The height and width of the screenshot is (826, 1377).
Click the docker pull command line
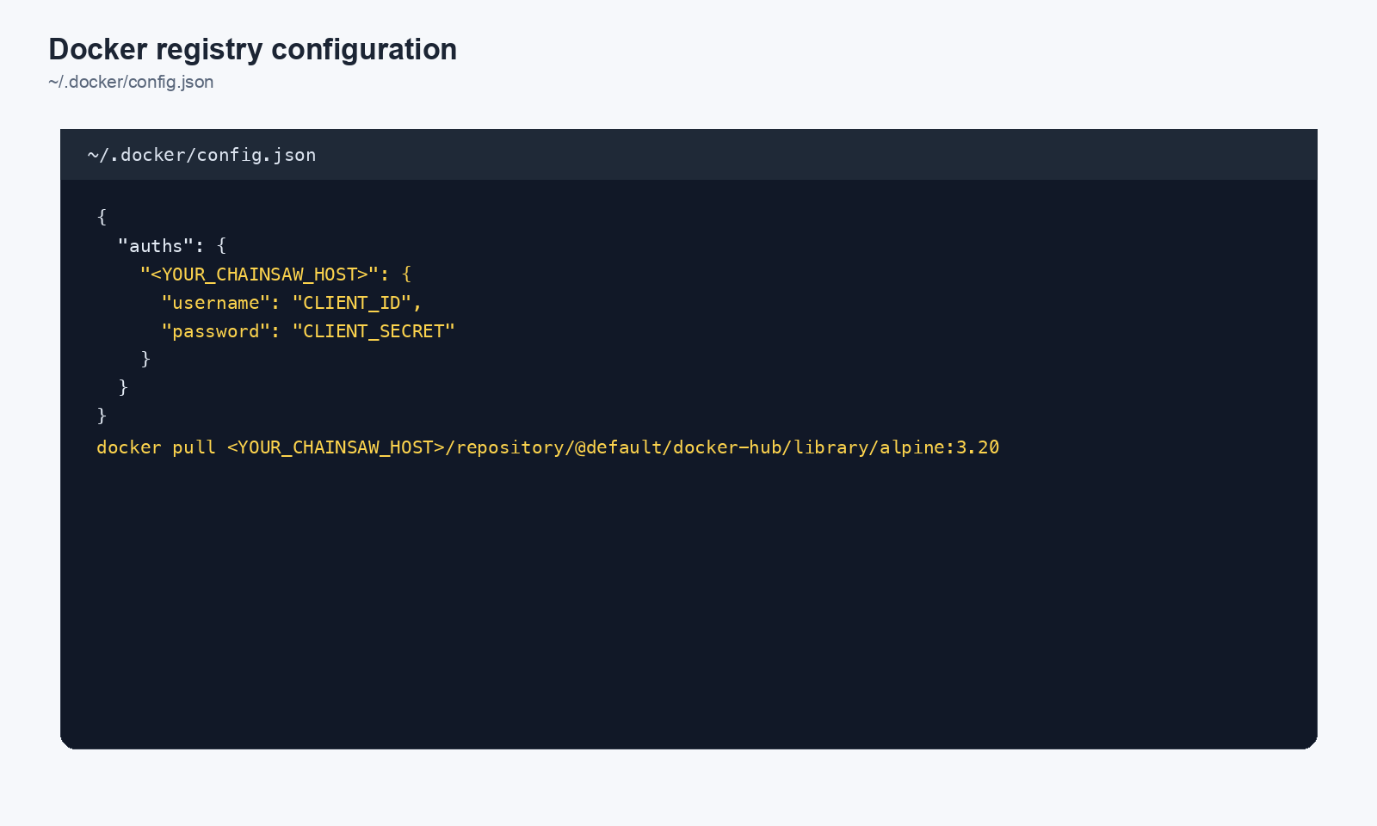point(548,447)
